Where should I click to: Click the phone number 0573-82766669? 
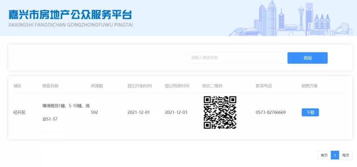tap(271, 112)
